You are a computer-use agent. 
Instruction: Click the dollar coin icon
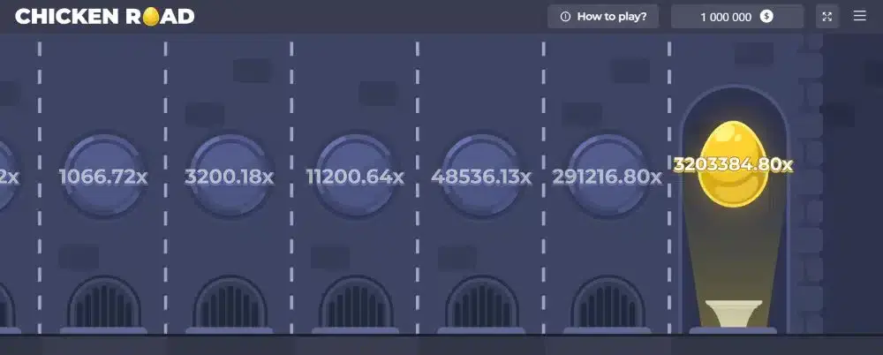pos(766,17)
